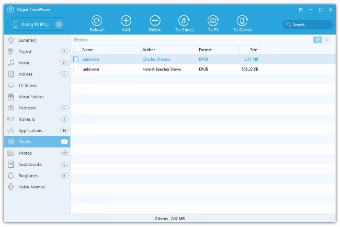The height and width of the screenshot is (227, 340).
Task: Sort the list by the Author column
Action: (169, 50)
